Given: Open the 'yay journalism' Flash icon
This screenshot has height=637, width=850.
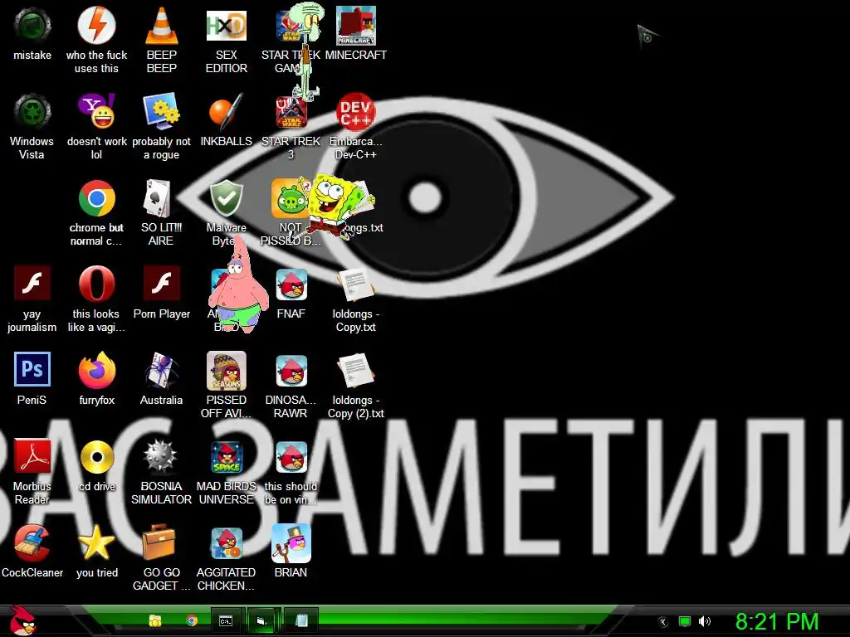Looking at the screenshot, I should pyautogui.click(x=32, y=283).
